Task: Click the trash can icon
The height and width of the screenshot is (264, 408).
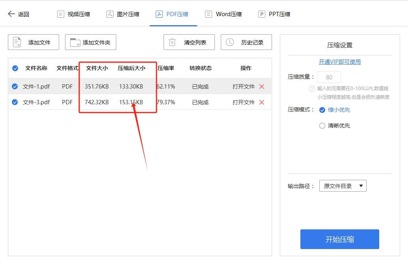Action: pyautogui.click(x=172, y=42)
